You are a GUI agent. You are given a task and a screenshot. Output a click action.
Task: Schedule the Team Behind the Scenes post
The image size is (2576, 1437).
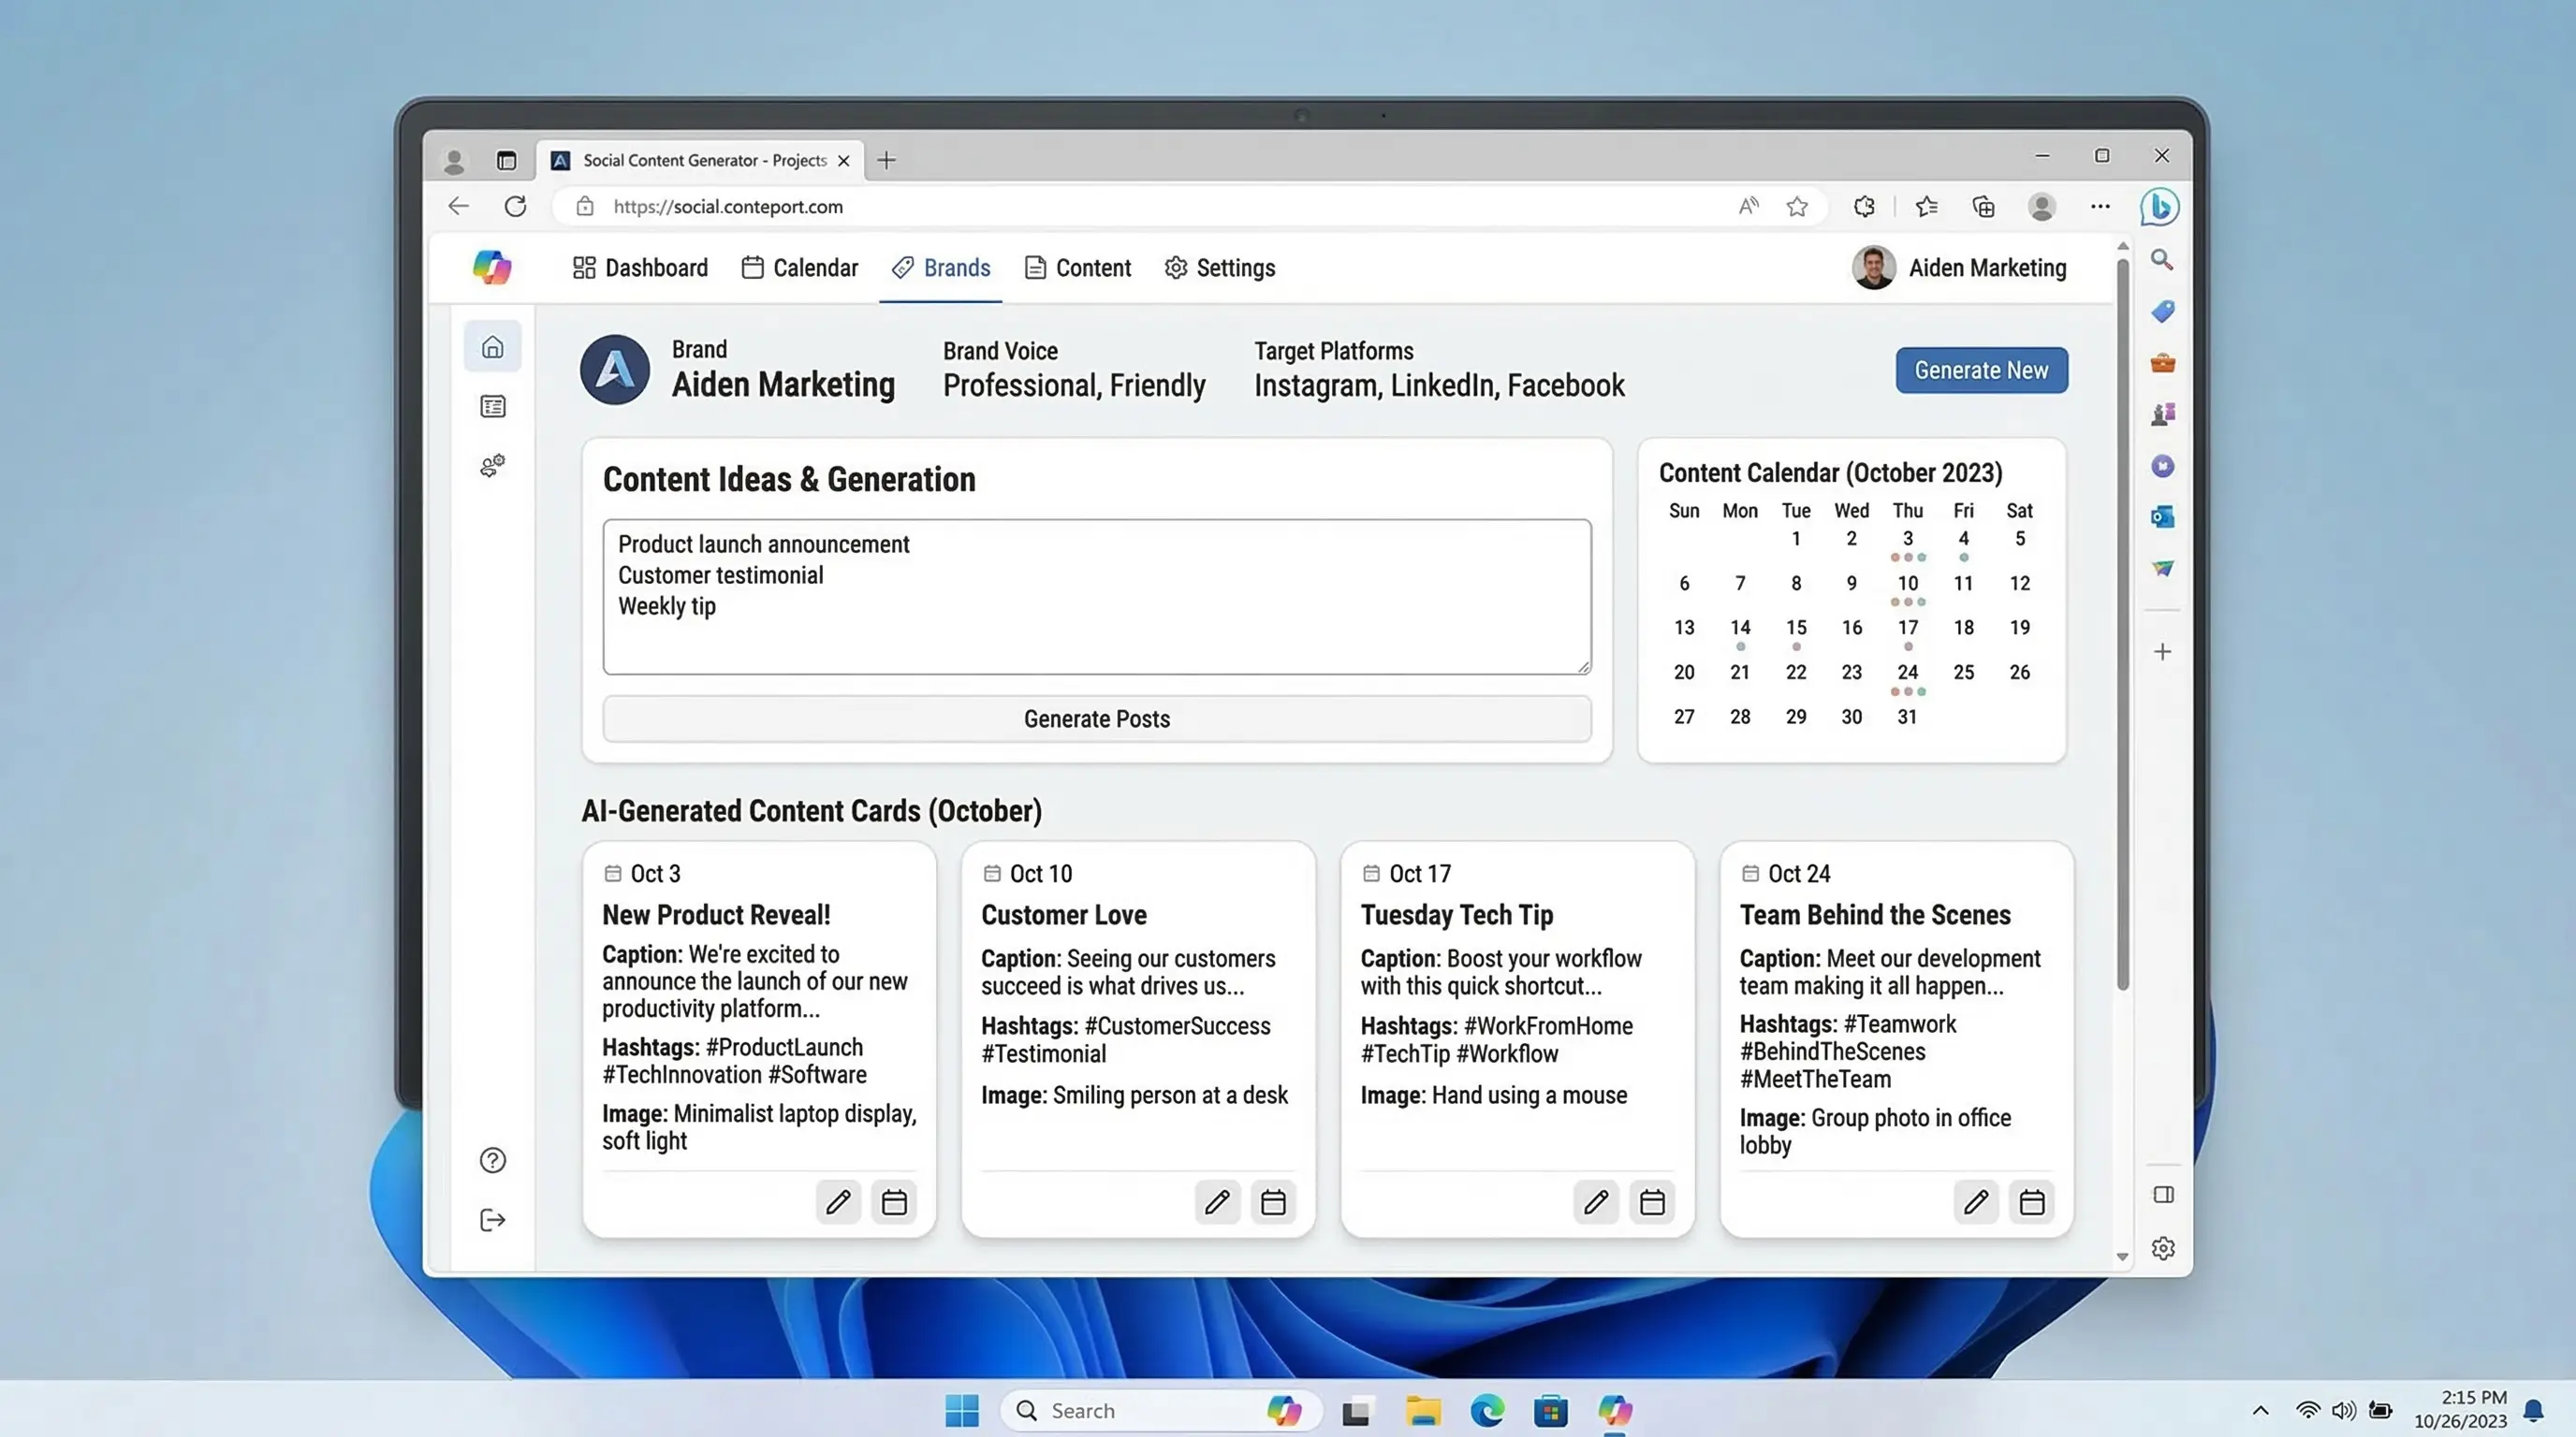(x=2032, y=1203)
